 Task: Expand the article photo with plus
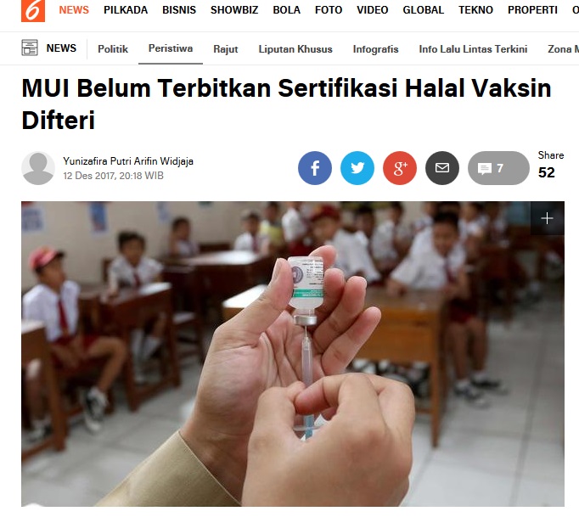point(548,218)
